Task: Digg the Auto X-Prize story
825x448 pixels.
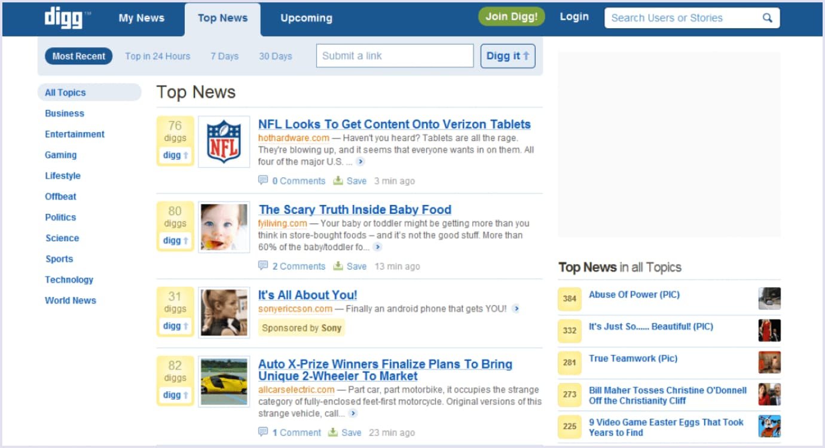Action: 175,395
